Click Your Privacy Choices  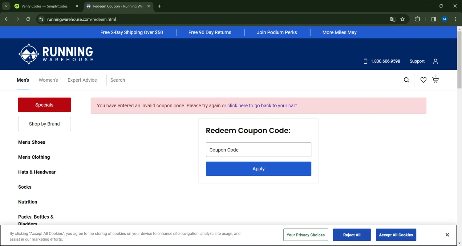(306, 235)
